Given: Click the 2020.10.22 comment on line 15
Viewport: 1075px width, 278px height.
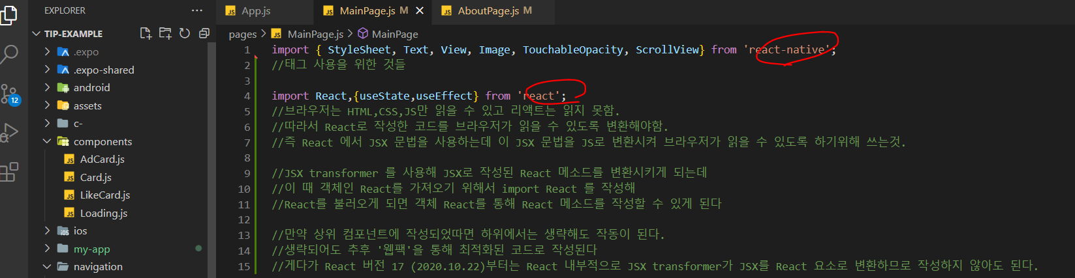Looking at the screenshot, I should 655,266.
